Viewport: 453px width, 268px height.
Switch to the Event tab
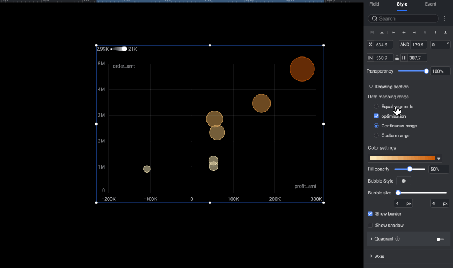pos(431,4)
